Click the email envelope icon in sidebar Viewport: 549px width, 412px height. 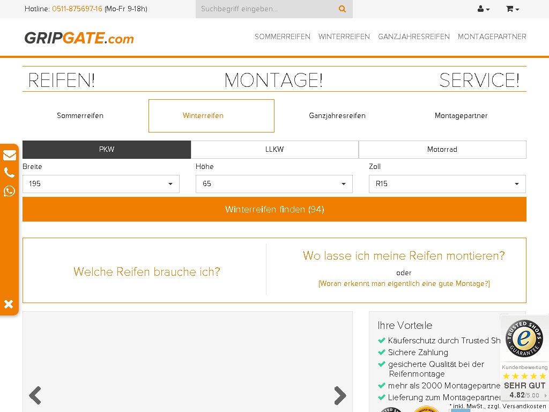point(9,156)
